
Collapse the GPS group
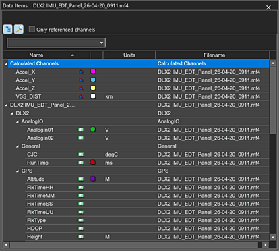tap(18, 171)
